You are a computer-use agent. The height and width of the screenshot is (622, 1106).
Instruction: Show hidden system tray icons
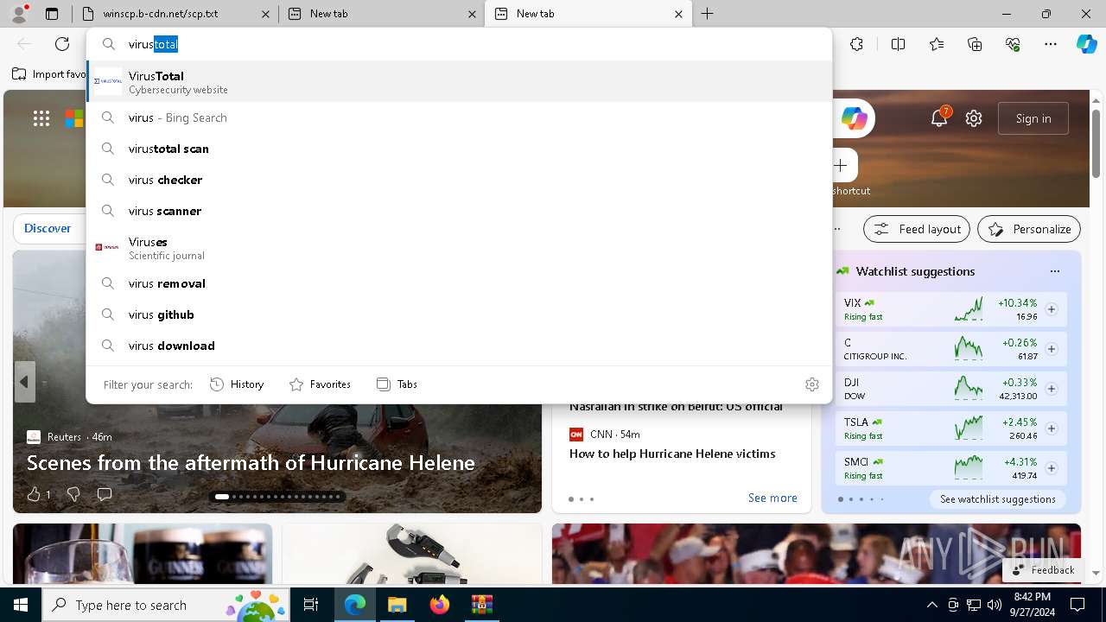pyautogui.click(x=931, y=605)
